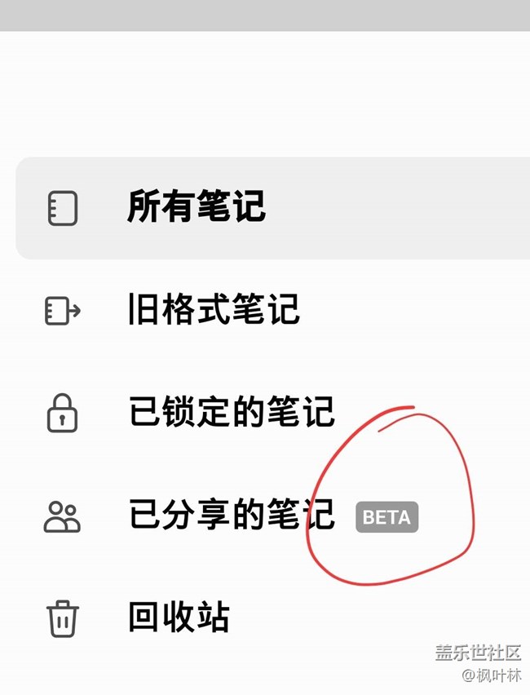This screenshot has height=695, width=530.
Task: Tap the gray dimmed strip at top
Action: pyautogui.click(x=265, y=15)
